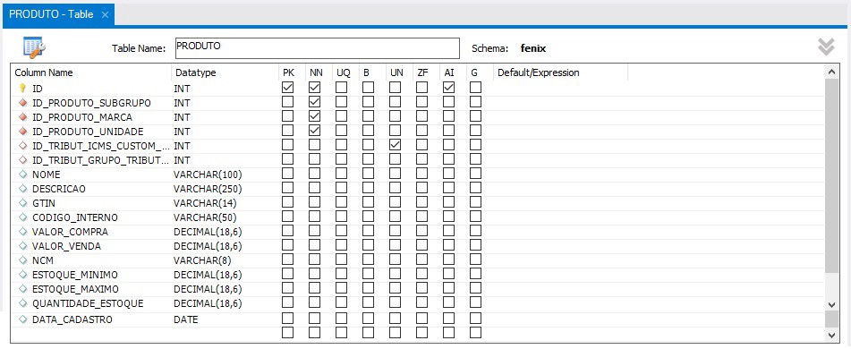Click the INT datatype of ID_PRODUTO_UNIDADE
Screen dimensions: 851x349
coord(182,132)
